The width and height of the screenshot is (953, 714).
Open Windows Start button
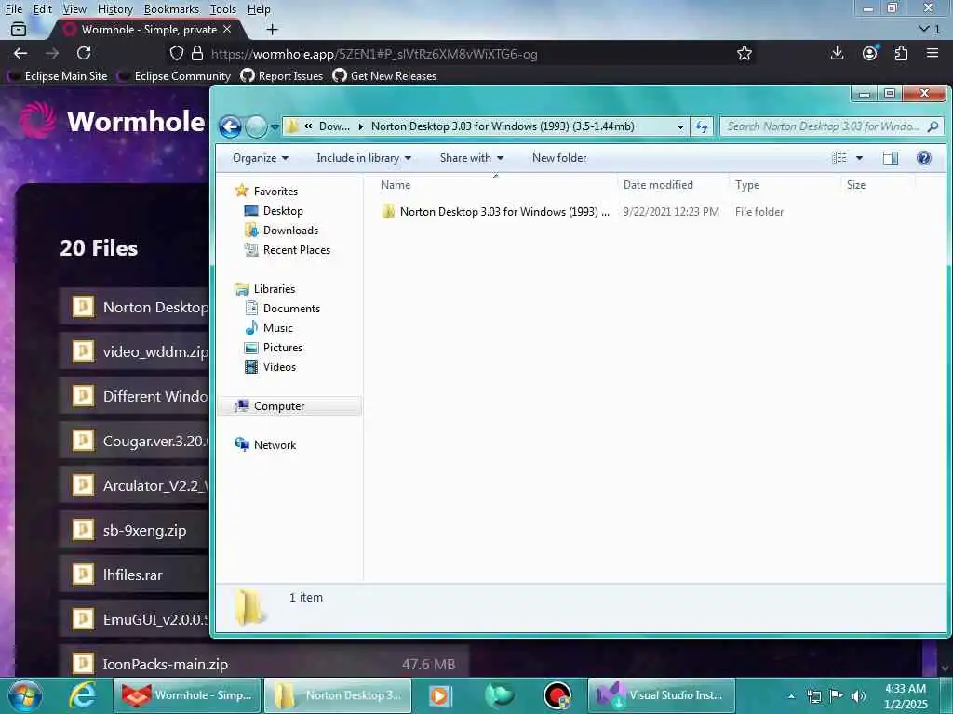(25, 695)
